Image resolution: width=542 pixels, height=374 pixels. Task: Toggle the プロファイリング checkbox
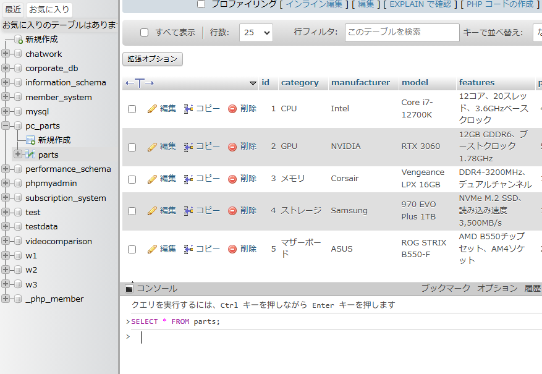tap(201, 4)
